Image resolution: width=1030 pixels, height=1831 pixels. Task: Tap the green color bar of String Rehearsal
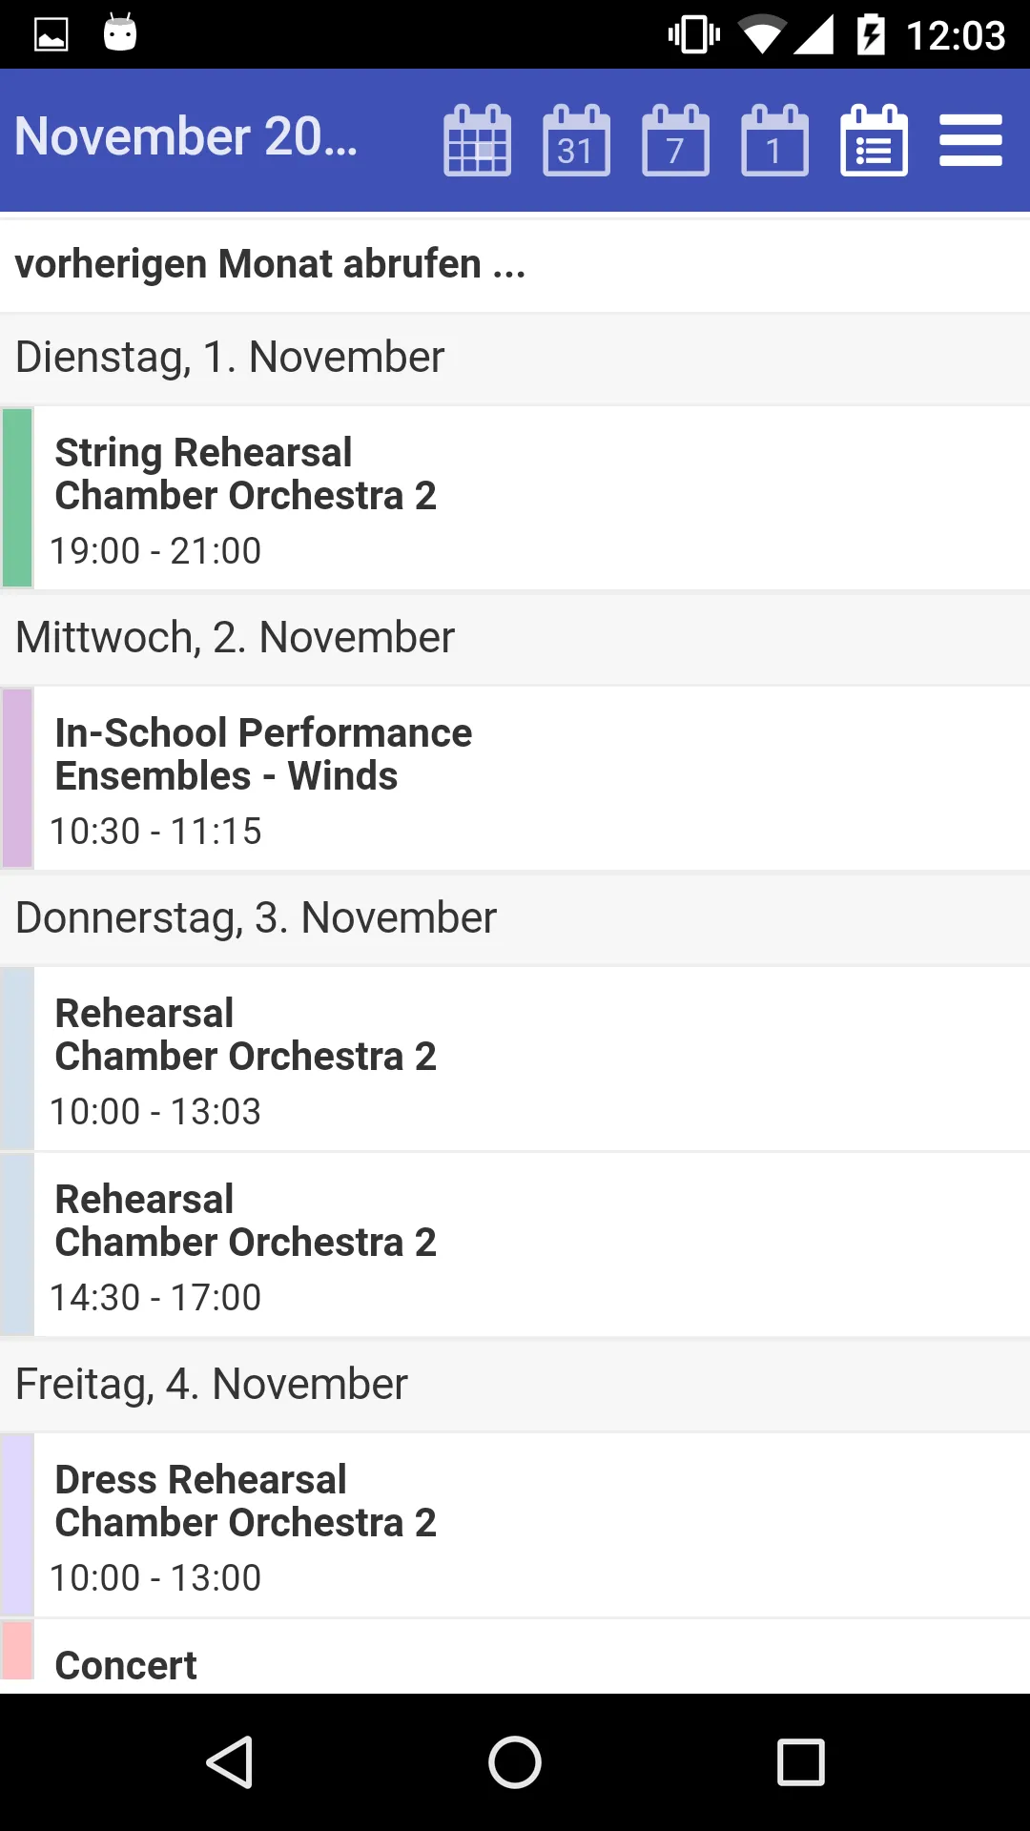click(x=17, y=498)
